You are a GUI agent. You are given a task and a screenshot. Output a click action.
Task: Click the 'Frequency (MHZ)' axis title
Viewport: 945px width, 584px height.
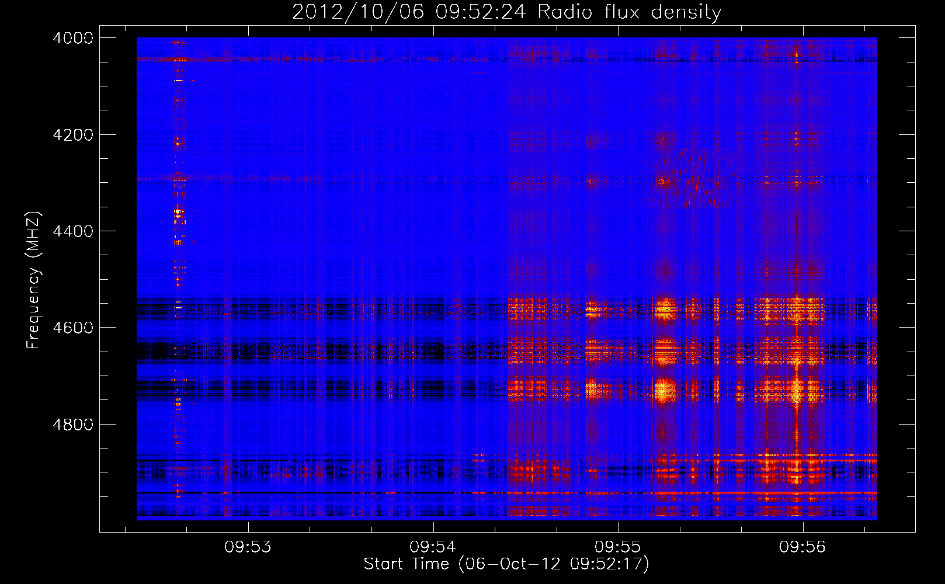point(34,280)
